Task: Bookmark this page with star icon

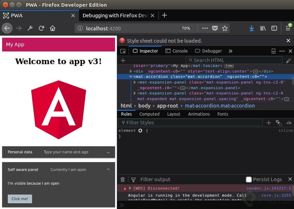Action: [225, 28]
